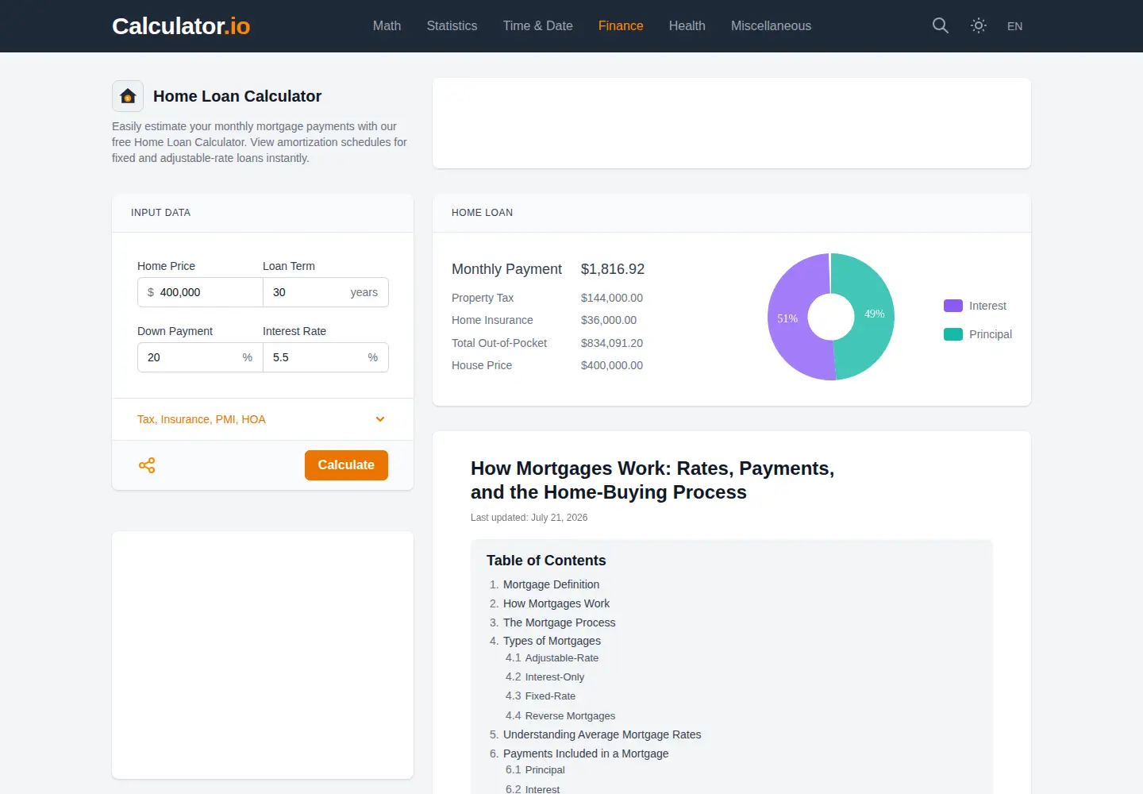
Task: Click the Calculate button
Action: coord(346,465)
